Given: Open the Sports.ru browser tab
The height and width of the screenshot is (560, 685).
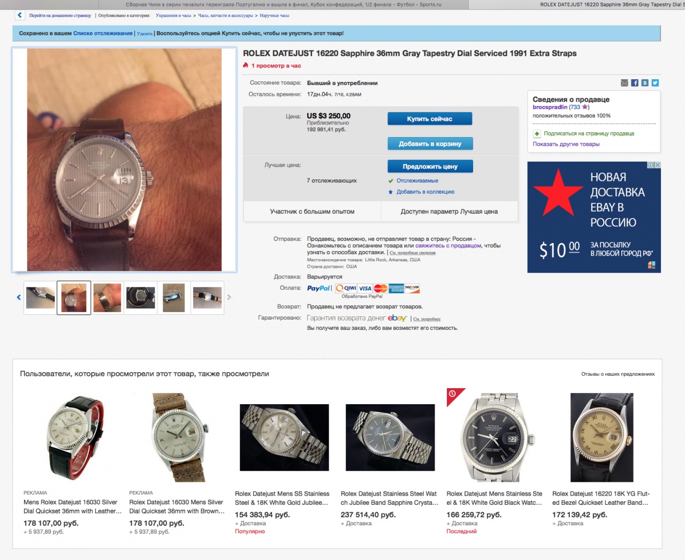Looking at the screenshot, I should (x=284, y=4).
